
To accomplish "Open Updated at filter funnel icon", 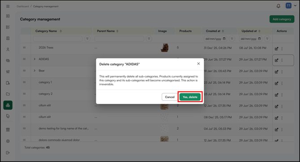I will pos(267,39).
